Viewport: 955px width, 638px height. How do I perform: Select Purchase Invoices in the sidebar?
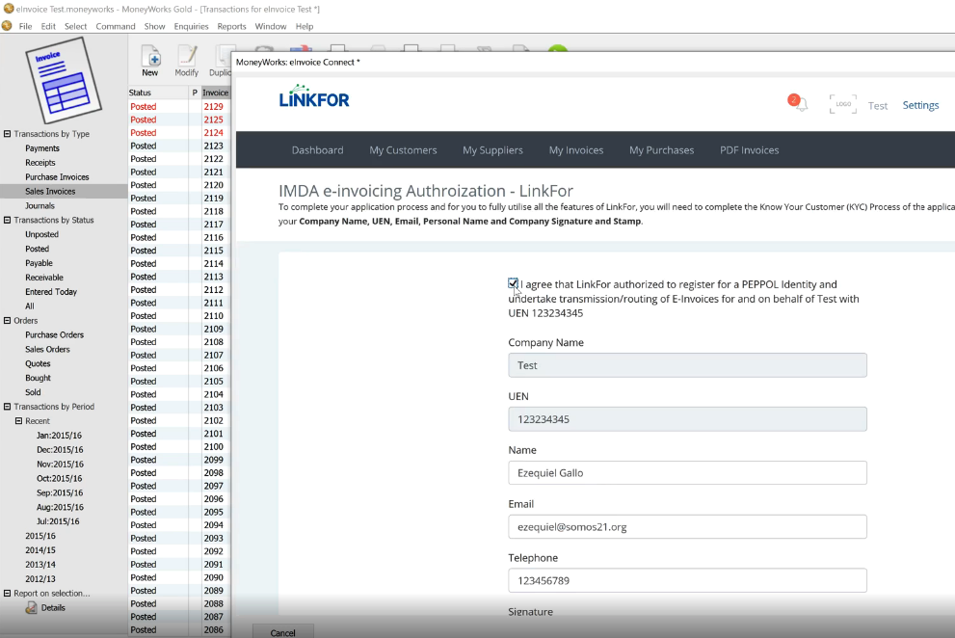click(57, 176)
